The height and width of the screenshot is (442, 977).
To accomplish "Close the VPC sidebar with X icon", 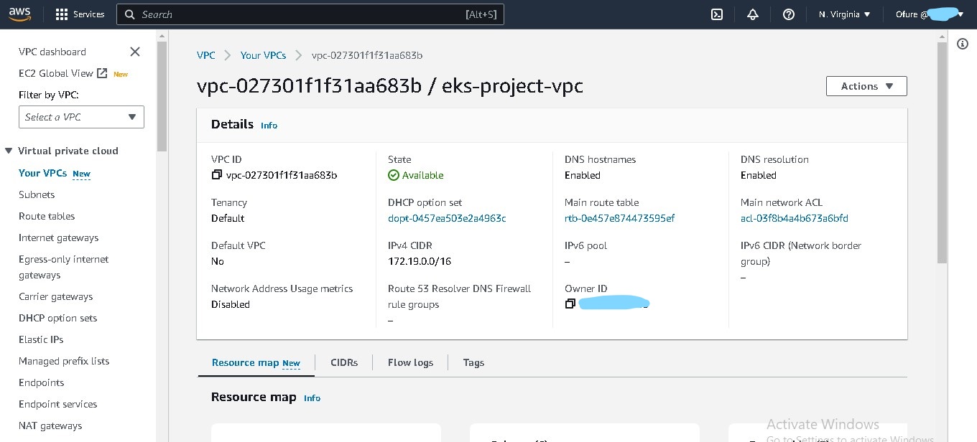I will tap(135, 52).
